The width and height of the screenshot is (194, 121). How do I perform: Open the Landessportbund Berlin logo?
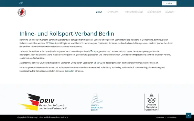click(x=97, y=102)
